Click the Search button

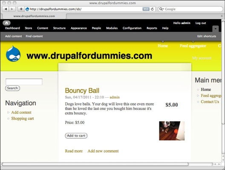[12, 88]
